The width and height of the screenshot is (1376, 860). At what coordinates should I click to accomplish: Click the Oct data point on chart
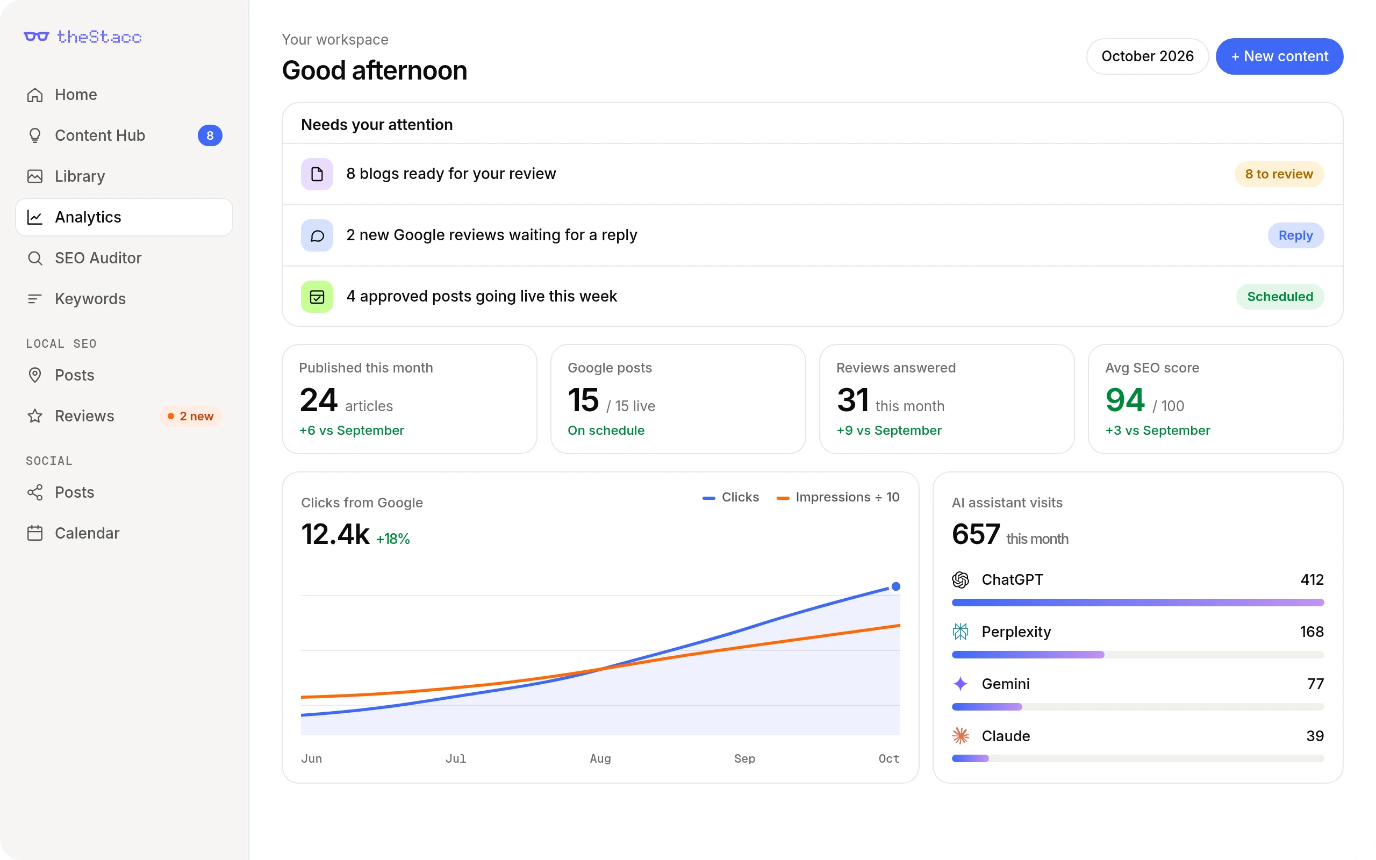coord(895,586)
